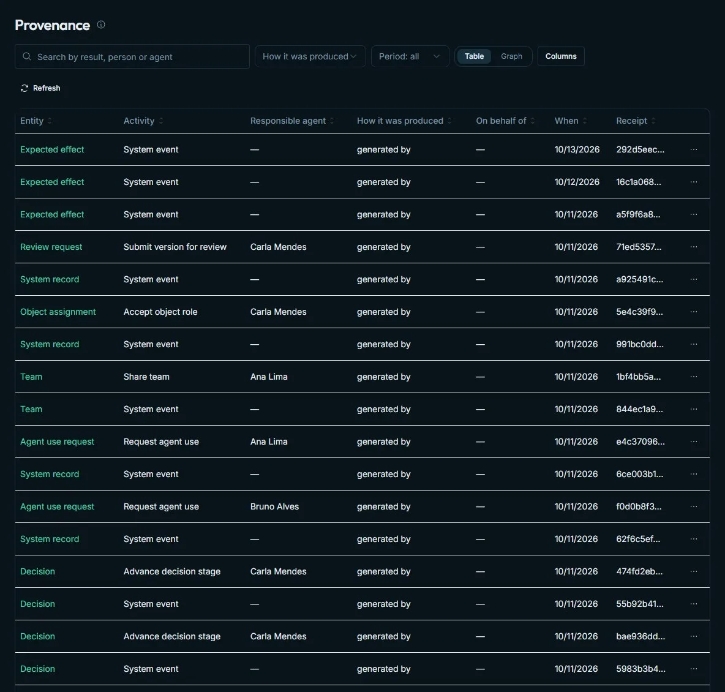Click the Refresh button
This screenshot has height=692, width=725.
40,88
